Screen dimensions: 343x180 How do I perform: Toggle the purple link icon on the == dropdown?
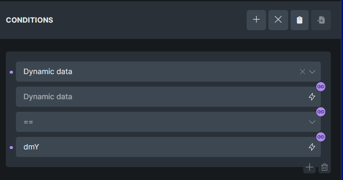(321, 112)
